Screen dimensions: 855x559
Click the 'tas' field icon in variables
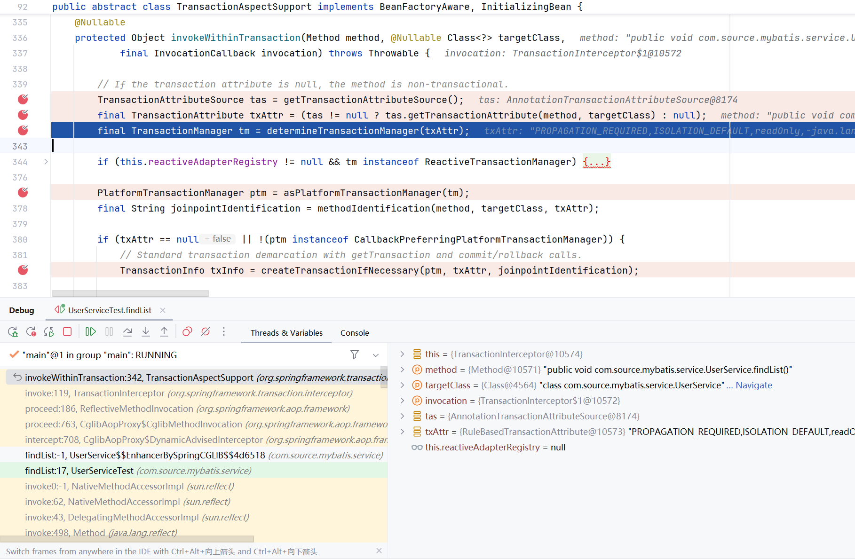coord(417,416)
